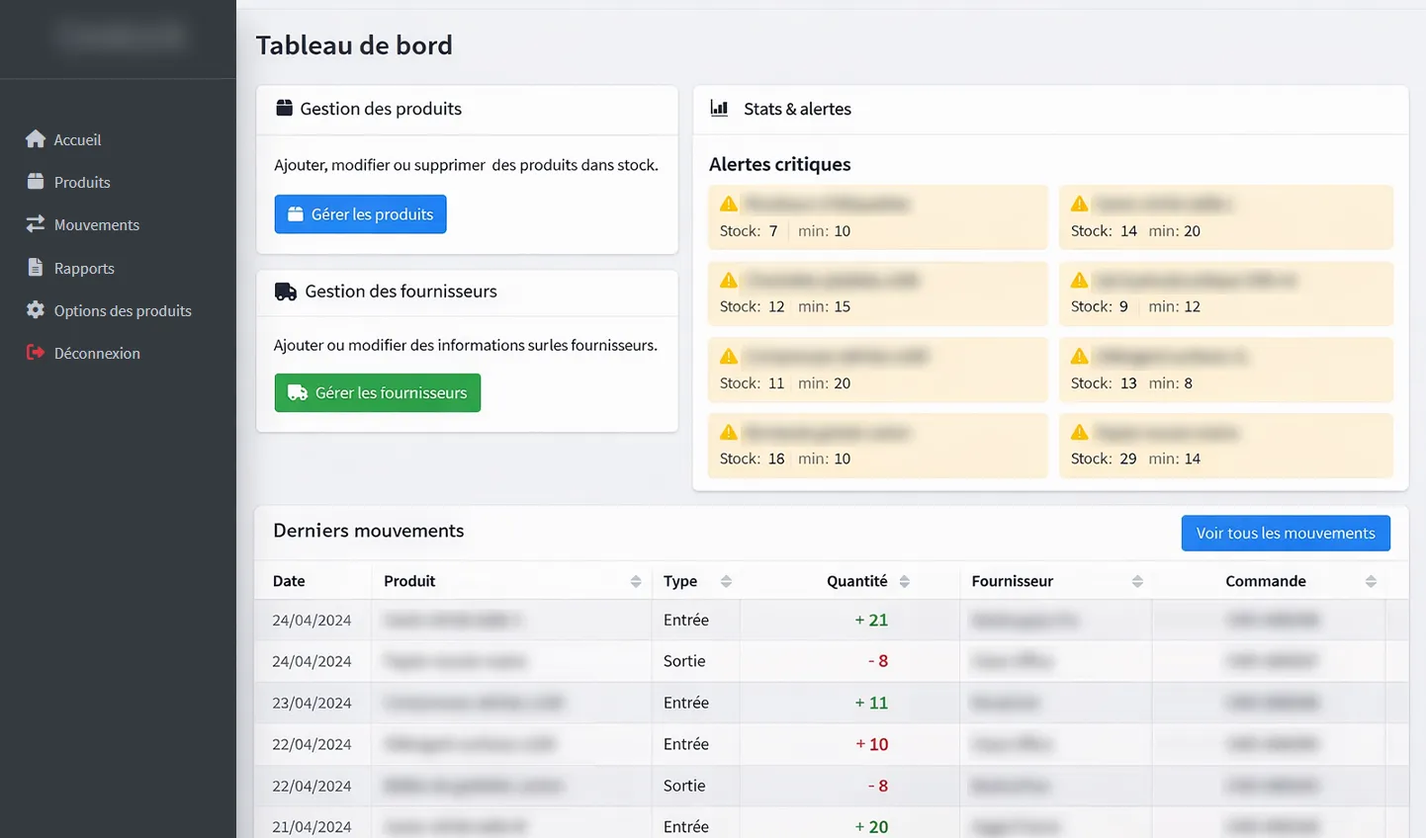Viewport: 1426px width, 838px height.
Task: Click the document icon beside Rapports
Action: point(36,267)
